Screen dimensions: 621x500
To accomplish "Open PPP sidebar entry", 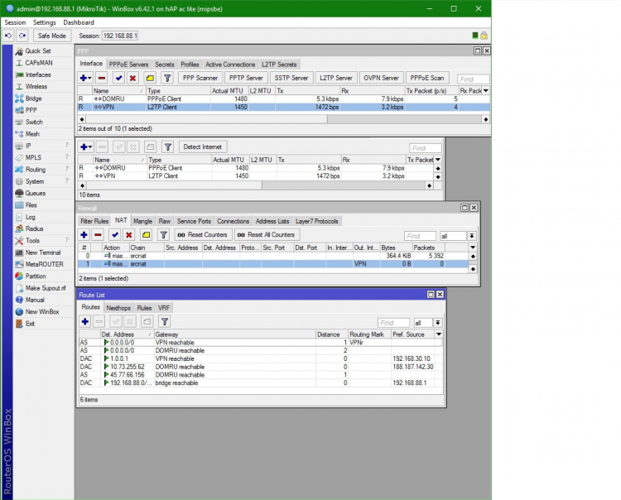I will point(31,110).
